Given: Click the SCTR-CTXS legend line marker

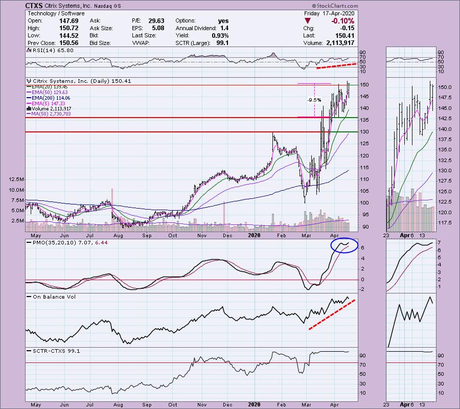Looking at the screenshot, I should (29, 351).
